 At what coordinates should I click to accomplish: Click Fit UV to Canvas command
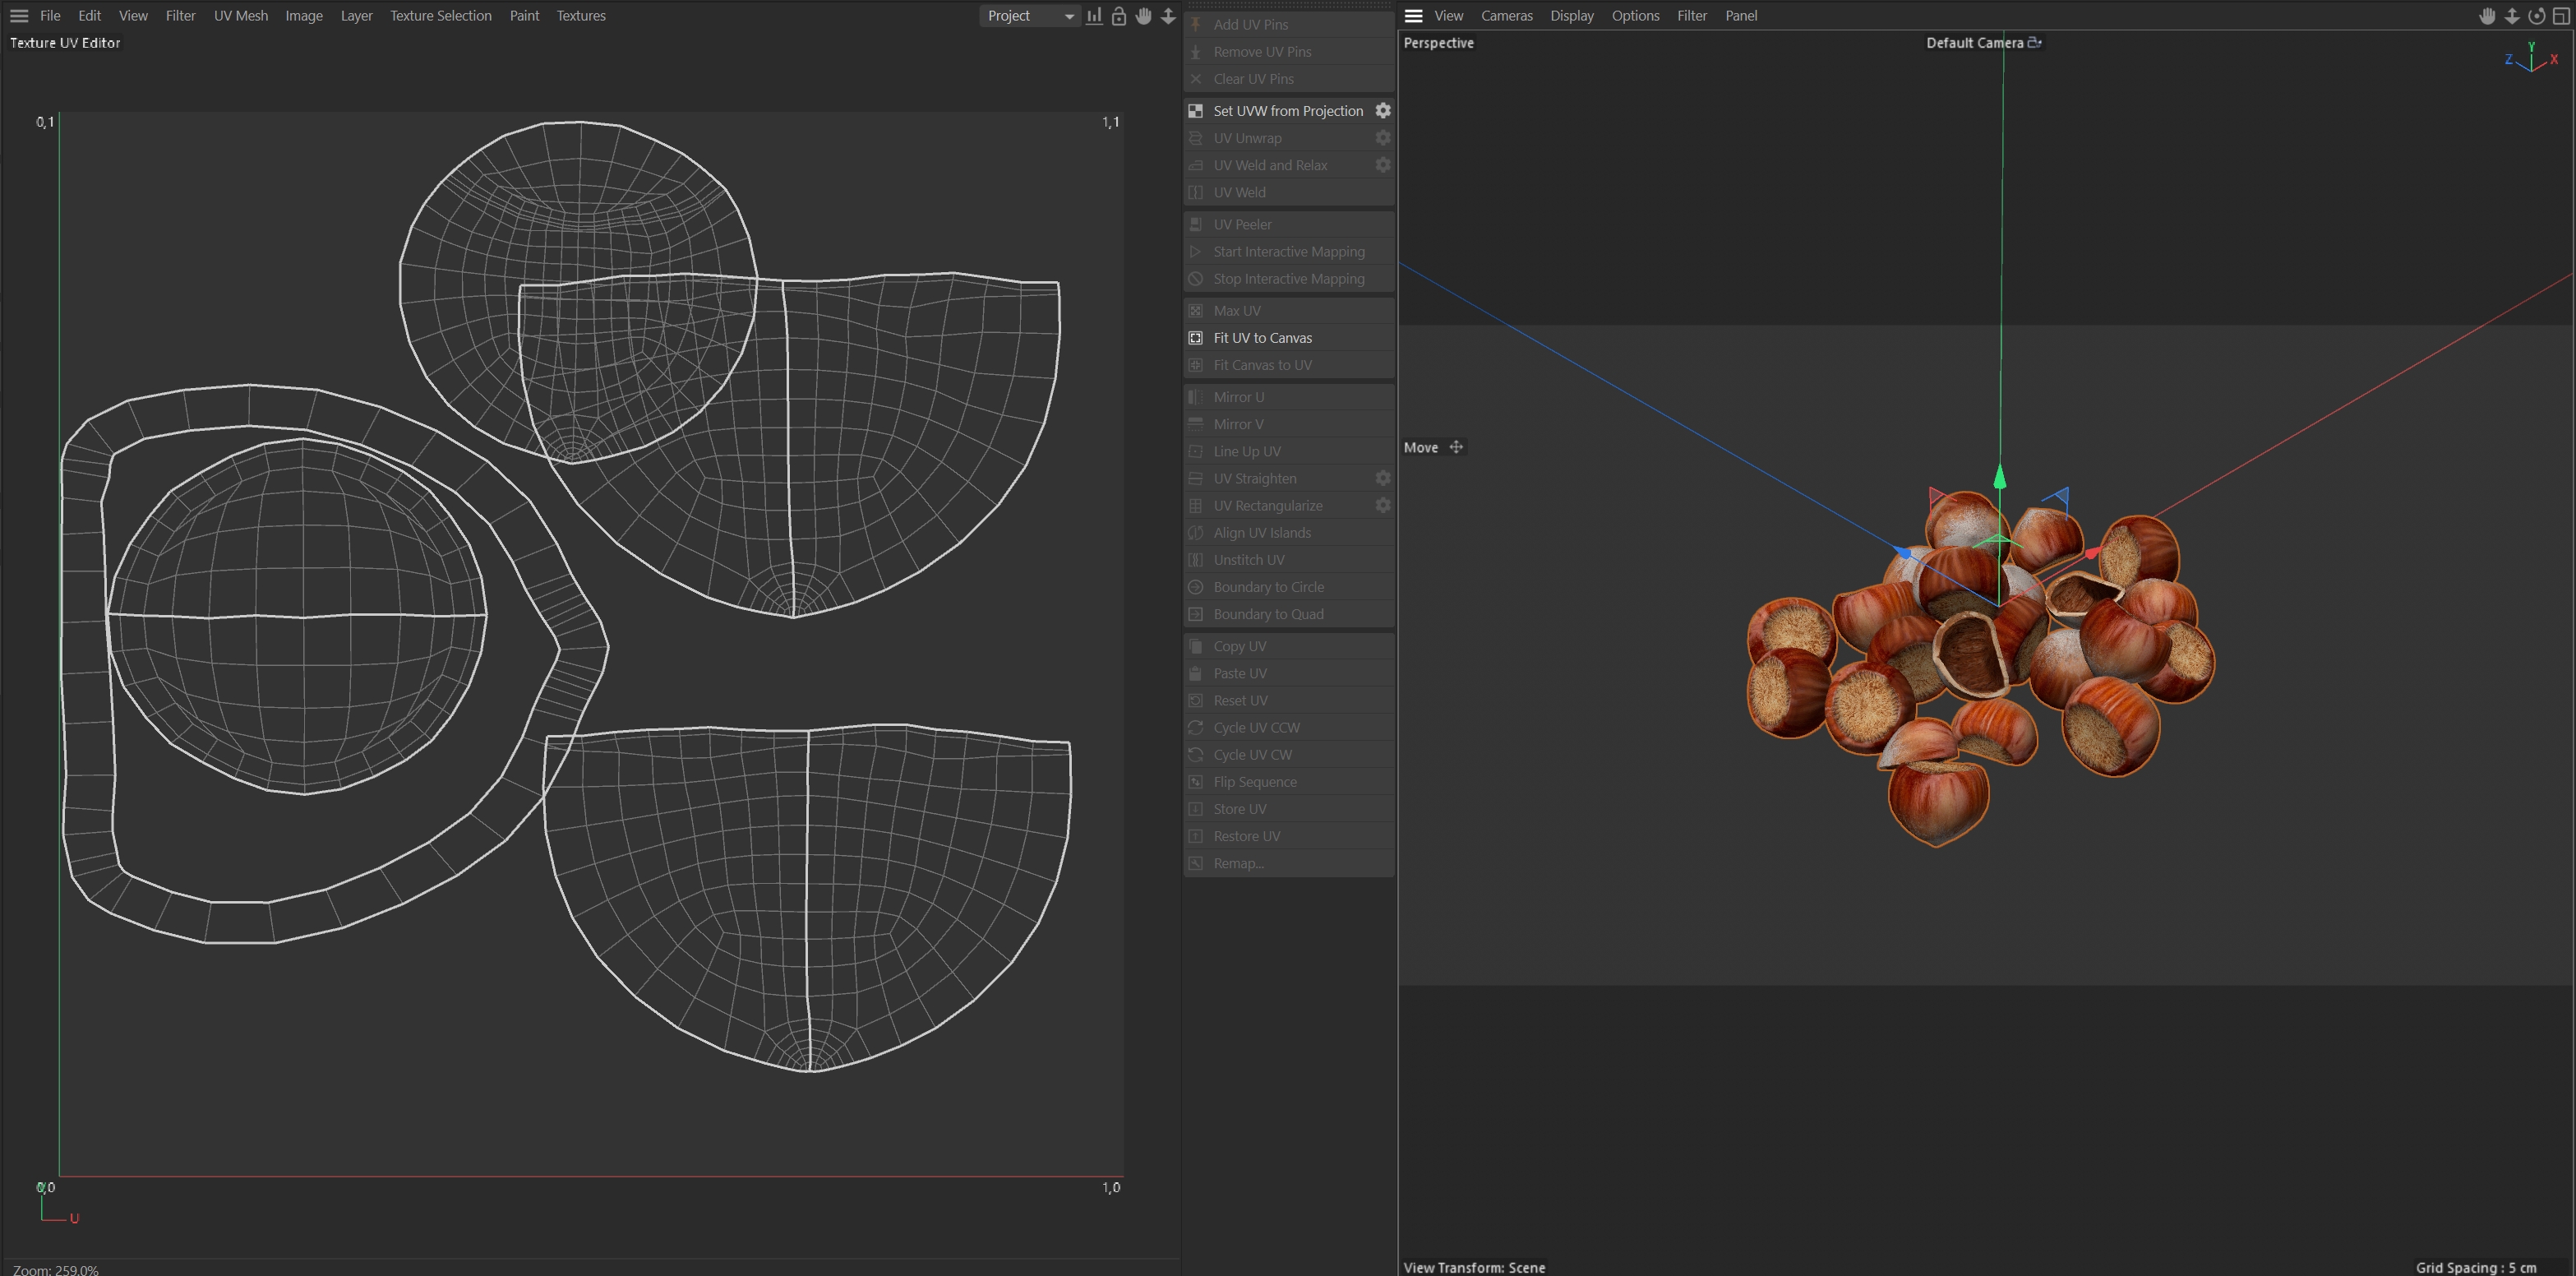click(x=1262, y=338)
